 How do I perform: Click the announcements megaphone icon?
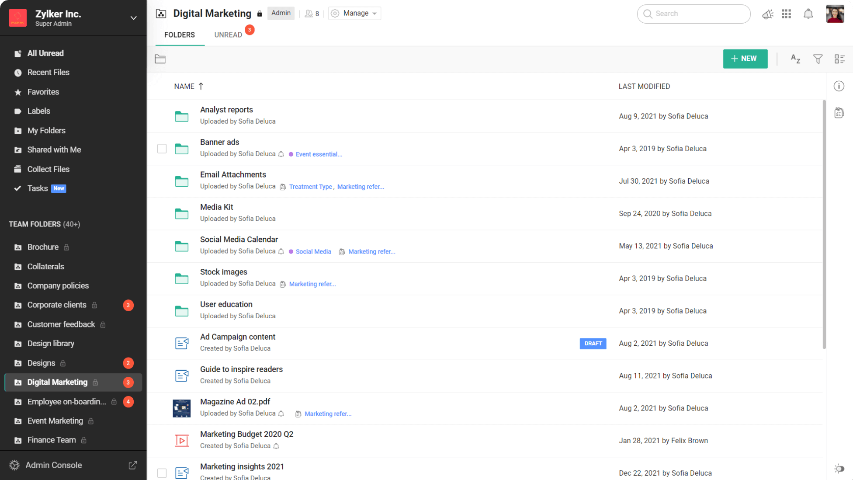[x=767, y=14]
